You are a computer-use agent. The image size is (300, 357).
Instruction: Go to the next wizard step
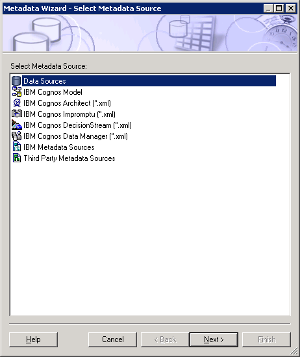coord(214,339)
